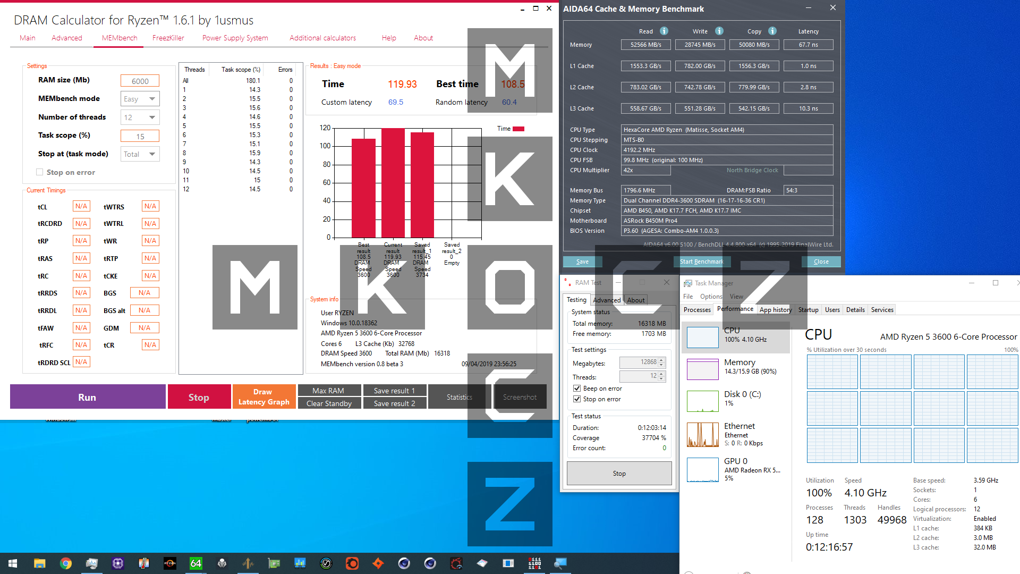Click Save result 2
Screen dimensions: 1020x574
coord(394,403)
